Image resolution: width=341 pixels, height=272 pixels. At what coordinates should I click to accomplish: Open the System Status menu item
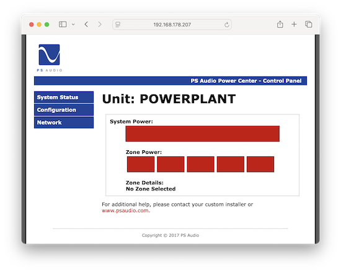point(64,97)
